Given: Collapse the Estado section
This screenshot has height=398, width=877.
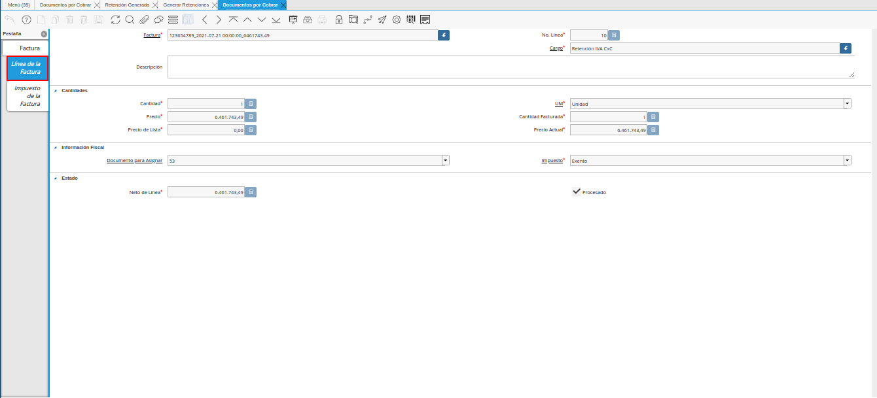Looking at the screenshot, I should click(56, 178).
